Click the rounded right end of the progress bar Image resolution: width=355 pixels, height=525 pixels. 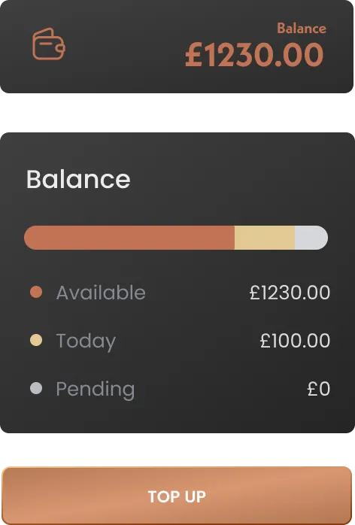318,238
